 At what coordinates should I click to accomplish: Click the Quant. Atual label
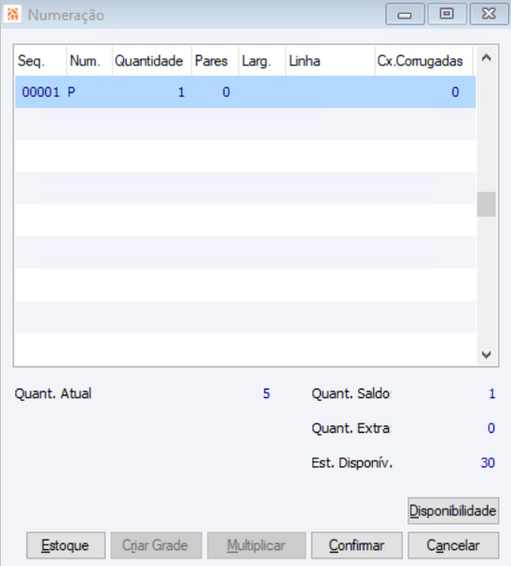click(53, 393)
